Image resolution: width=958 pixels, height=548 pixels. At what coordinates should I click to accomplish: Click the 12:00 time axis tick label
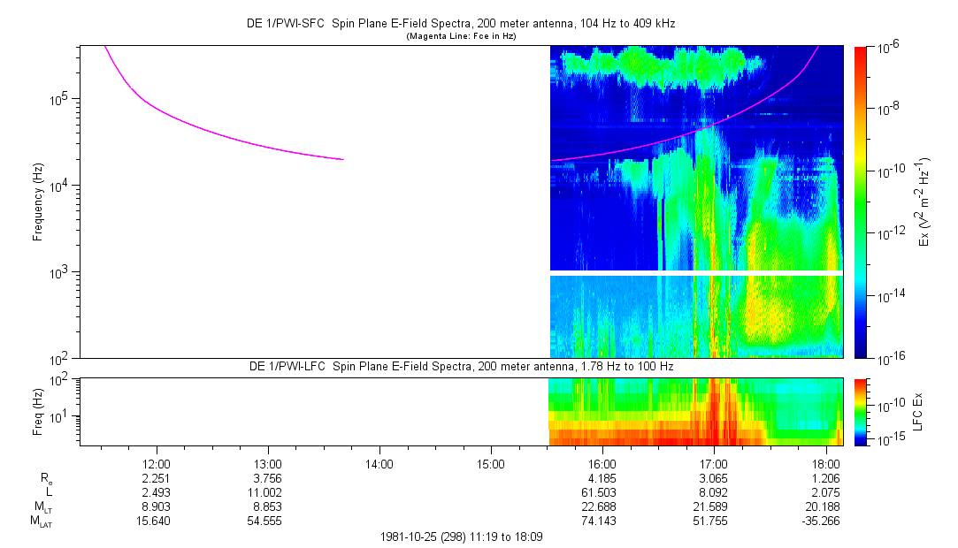tap(157, 464)
